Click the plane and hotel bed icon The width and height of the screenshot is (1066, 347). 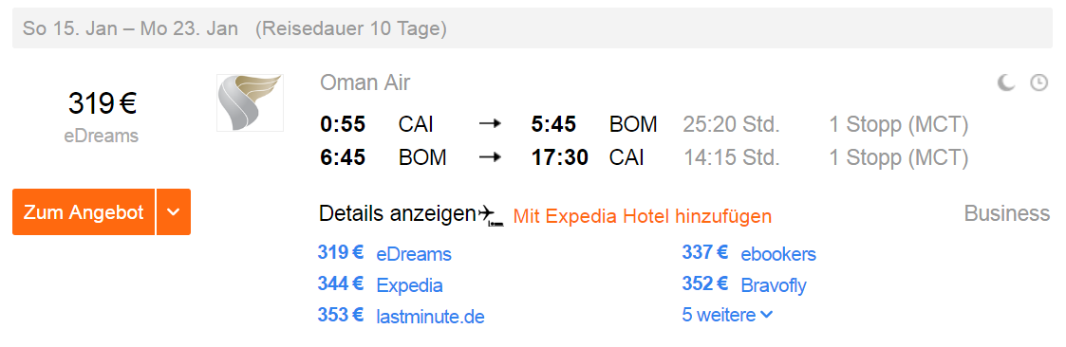(x=491, y=215)
